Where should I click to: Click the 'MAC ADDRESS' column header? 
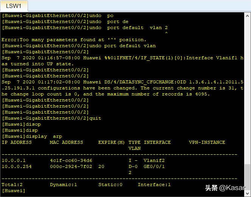(67, 142)
